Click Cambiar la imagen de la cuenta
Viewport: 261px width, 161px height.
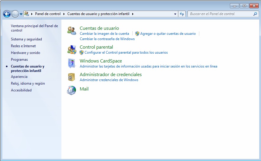click(x=104, y=34)
